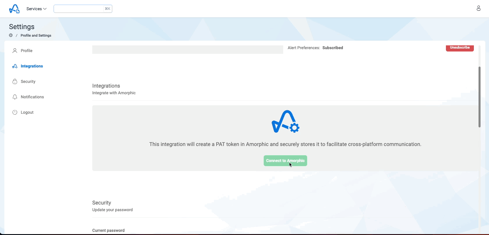This screenshot has height=235, width=489.
Task: Click the red Unsubscribe button
Action: point(460,48)
